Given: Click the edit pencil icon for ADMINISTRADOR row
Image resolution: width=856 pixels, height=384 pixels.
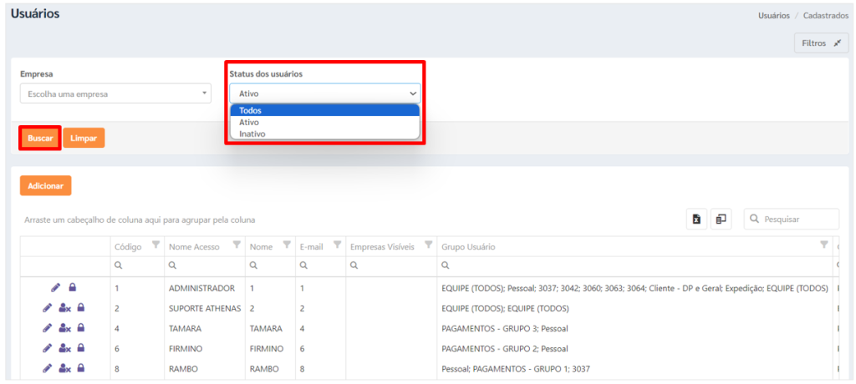Looking at the screenshot, I should [x=55, y=287].
